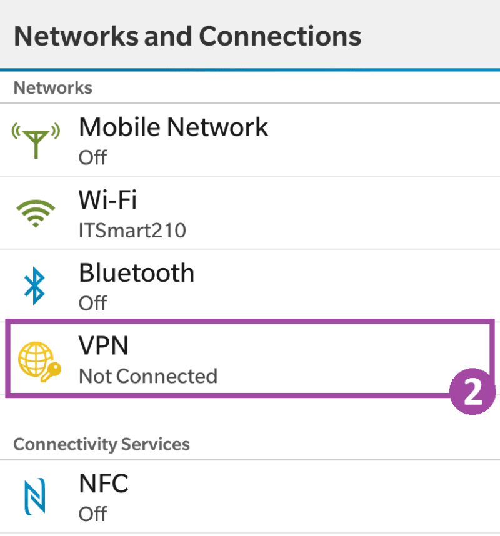This screenshot has width=500, height=536.
Task: Tap the Networks section header
Action: point(52,88)
